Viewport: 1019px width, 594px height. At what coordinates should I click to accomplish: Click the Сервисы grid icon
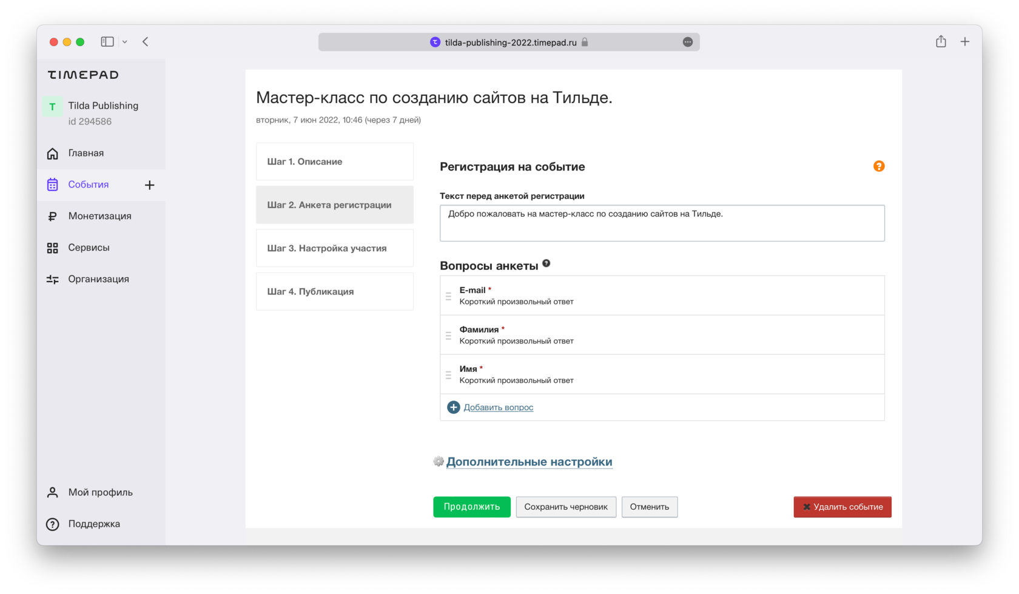pos(53,248)
